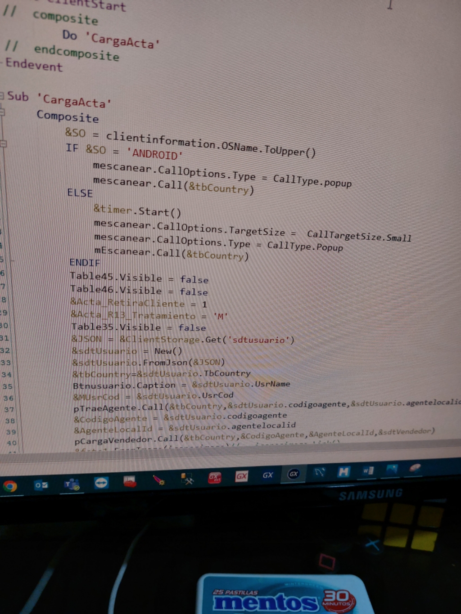461x614 pixels.
Task: Click line number 35 in the gutter
Action: point(8,386)
